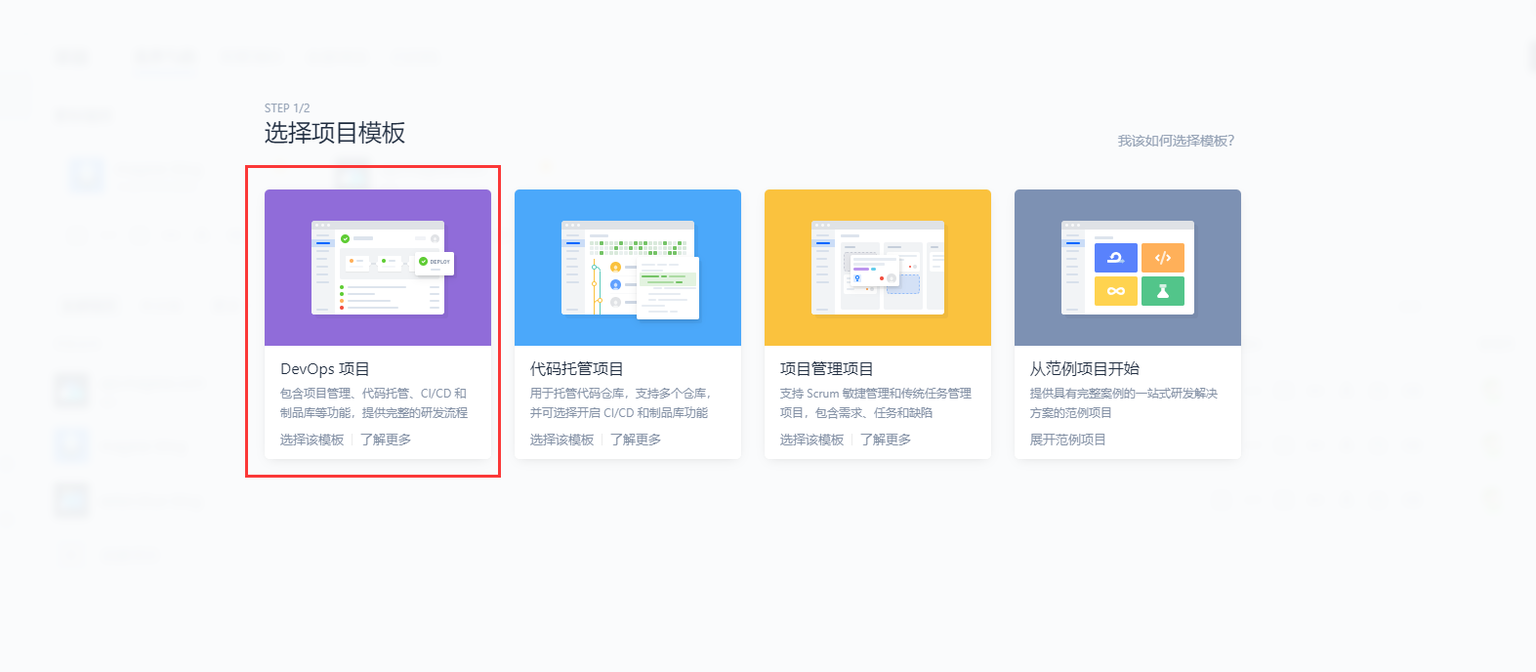This screenshot has height=672, width=1536.
Task: Click the 代码托管项目 blue template thumbnail
Action: [x=628, y=268]
